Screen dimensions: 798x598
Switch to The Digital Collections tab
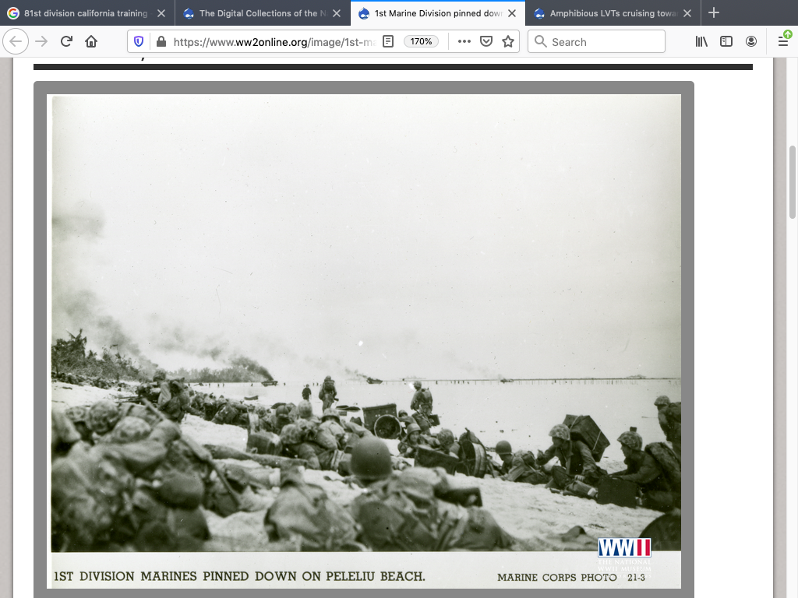coord(257,13)
